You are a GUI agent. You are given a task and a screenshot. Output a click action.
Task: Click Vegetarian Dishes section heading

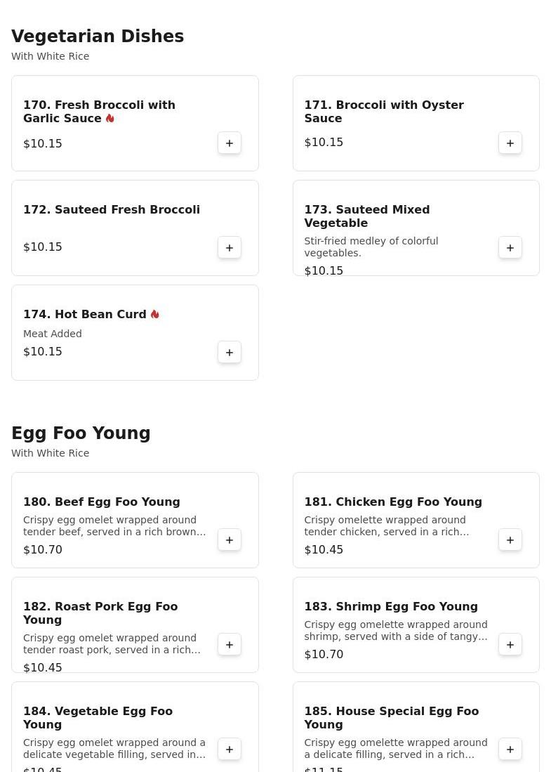(x=98, y=37)
